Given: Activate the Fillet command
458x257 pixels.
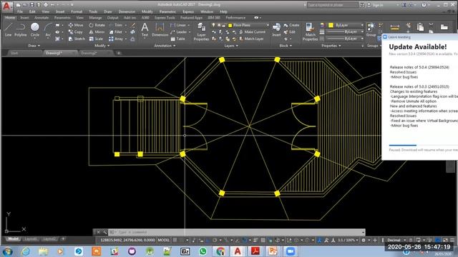Looking at the screenshot, I should pos(116,31).
